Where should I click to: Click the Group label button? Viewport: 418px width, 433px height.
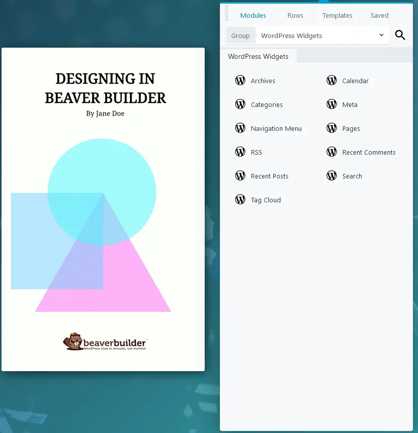click(240, 35)
